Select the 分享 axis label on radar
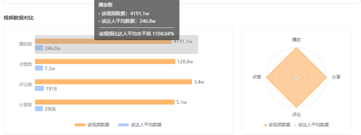 tap(336, 77)
